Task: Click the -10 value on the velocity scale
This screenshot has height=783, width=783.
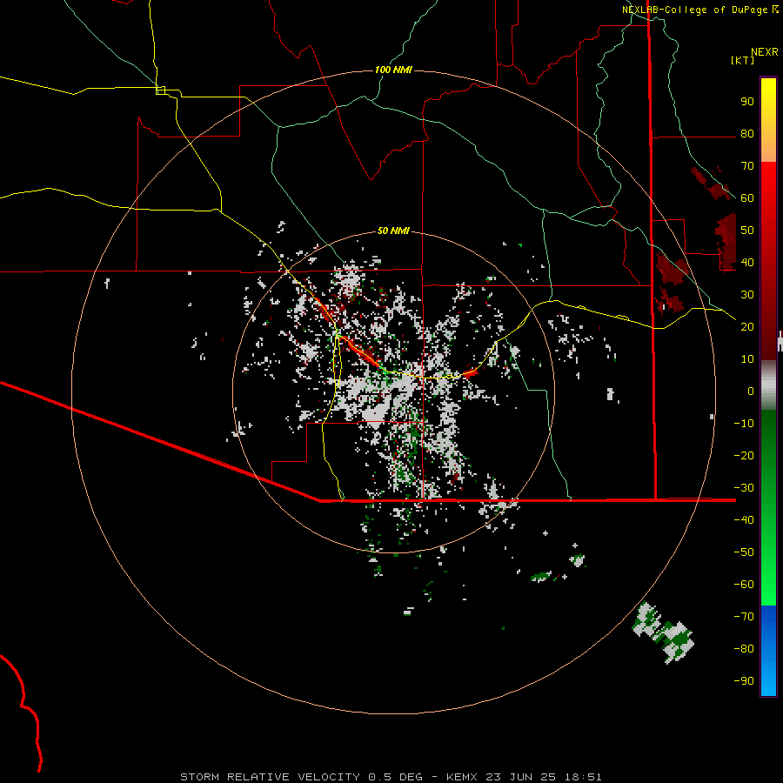Action: 744,424
